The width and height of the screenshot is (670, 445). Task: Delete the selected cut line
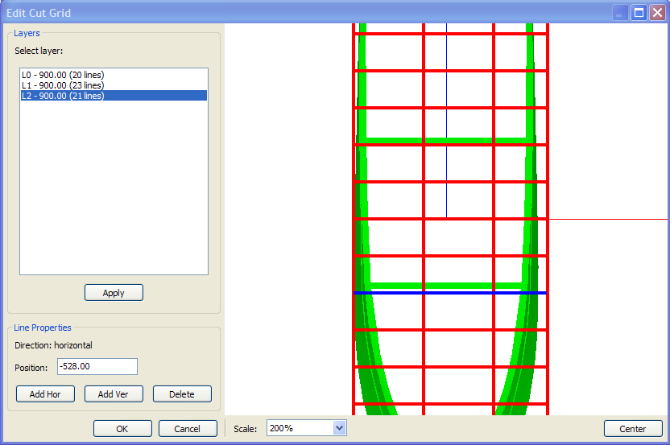(182, 394)
